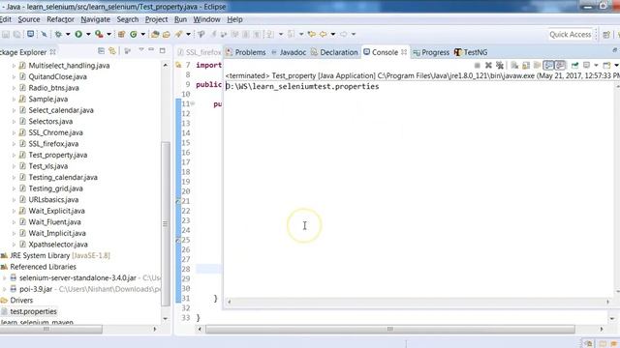
Task: Toggle Show Console When Standard Error Changes
Action: [x=560, y=66]
